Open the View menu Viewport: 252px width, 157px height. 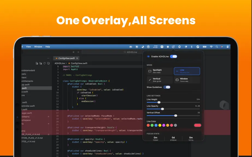point(28,47)
